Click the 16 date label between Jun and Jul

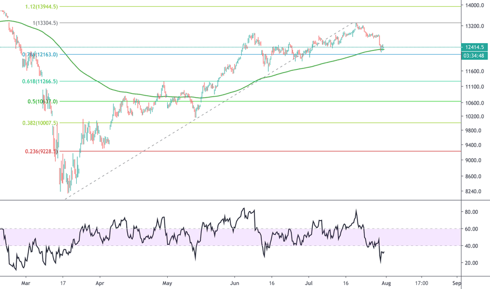[272, 283]
